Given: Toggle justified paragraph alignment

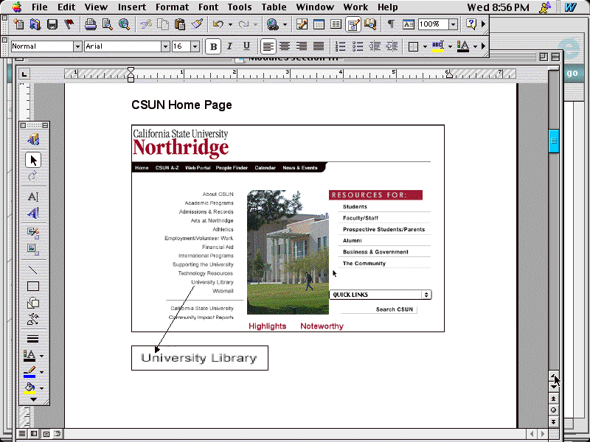Looking at the screenshot, I should coord(319,46).
